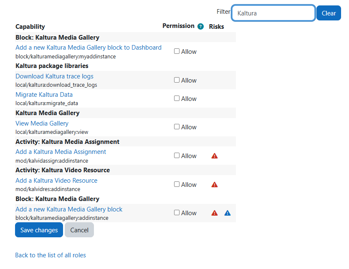This screenshot has width=349, height=269.
Task: Allow adding Media Gallery block to Dashboard
Action: pyautogui.click(x=177, y=51)
